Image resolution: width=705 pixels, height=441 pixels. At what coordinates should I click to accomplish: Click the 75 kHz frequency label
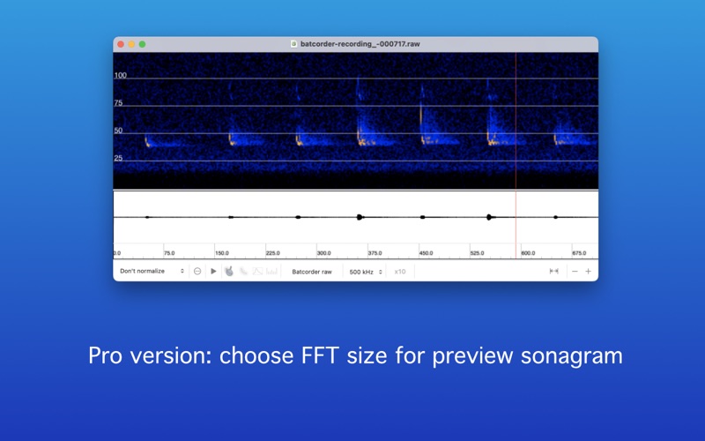pyautogui.click(x=118, y=102)
